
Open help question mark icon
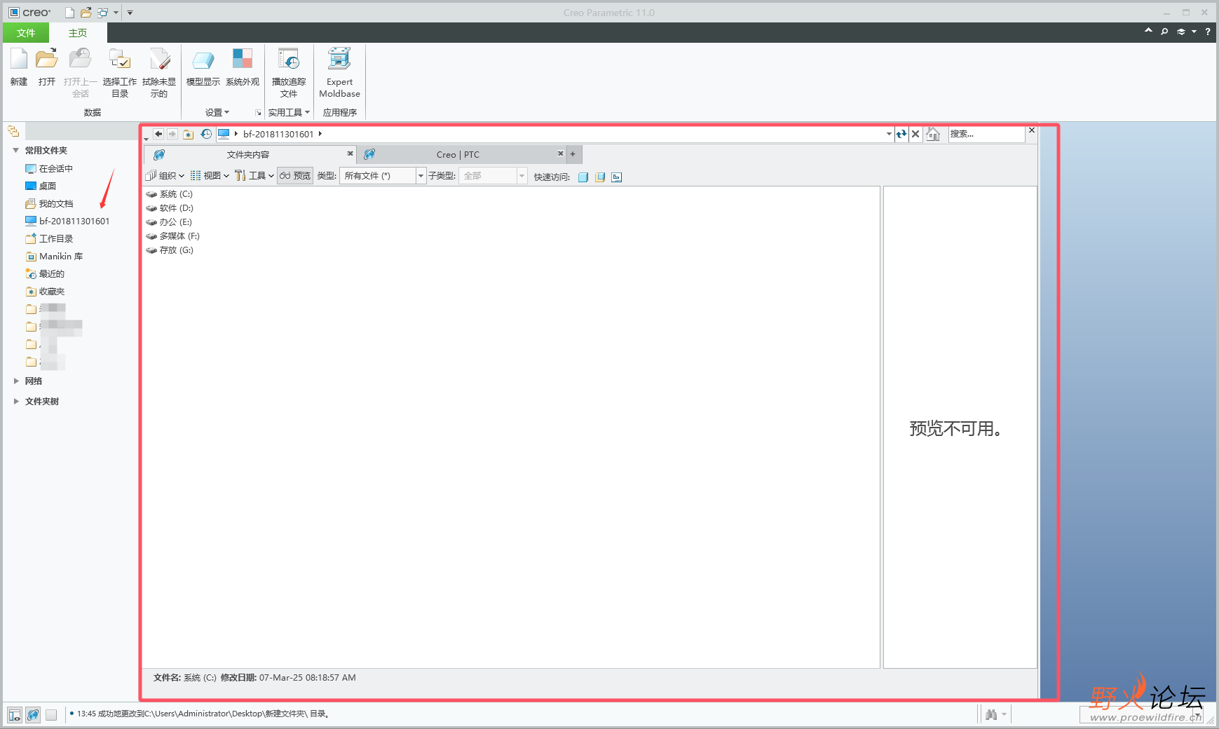pos(1208,32)
